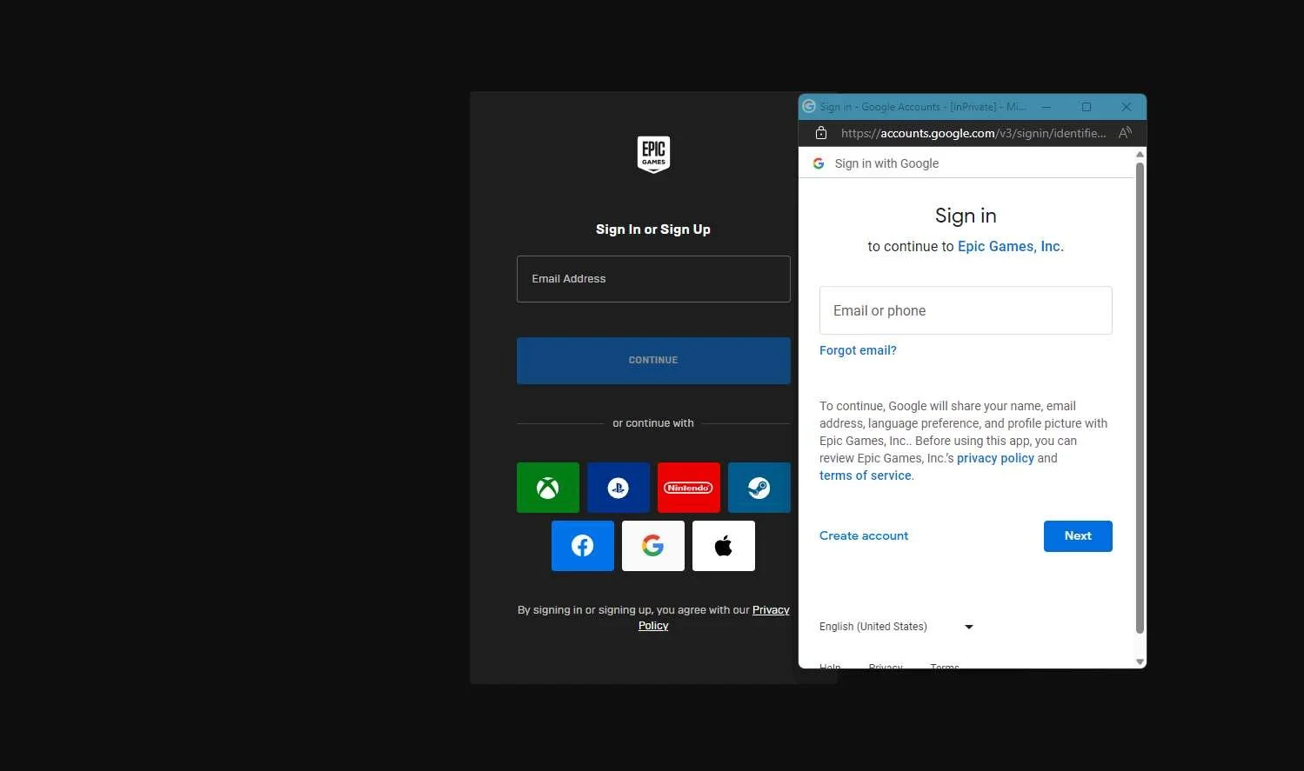
Task: Click the accounts.google.com address bar URL
Action: [x=973, y=133]
